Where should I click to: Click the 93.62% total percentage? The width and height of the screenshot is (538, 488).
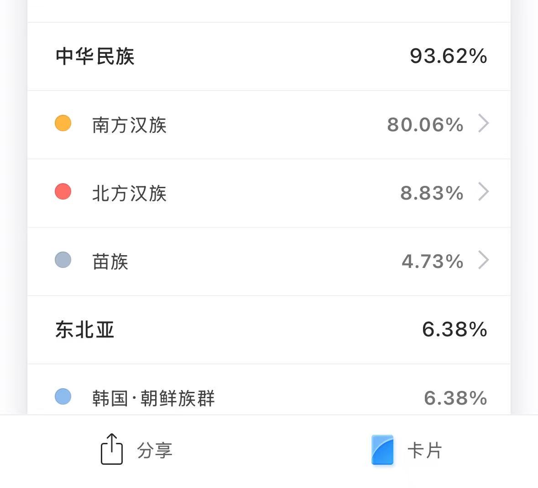tap(448, 57)
